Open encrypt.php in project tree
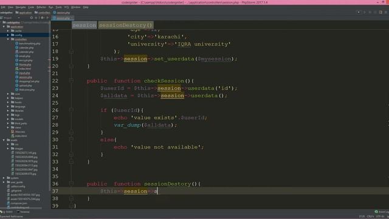This screenshot has width=389, height=219. tap(24, 60)
